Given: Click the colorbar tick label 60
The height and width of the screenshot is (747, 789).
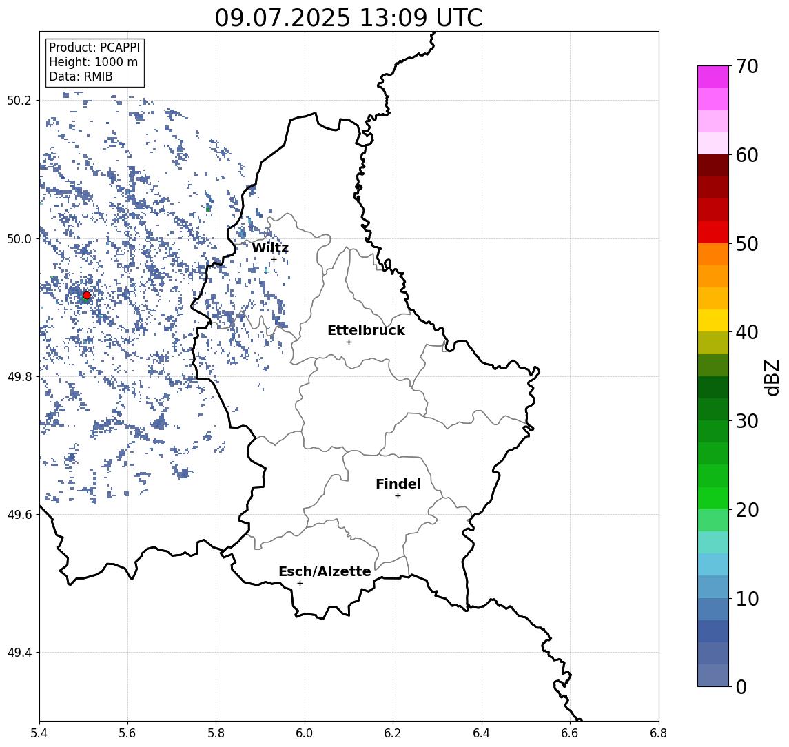Looking at the screenshot, I should 747,155.
